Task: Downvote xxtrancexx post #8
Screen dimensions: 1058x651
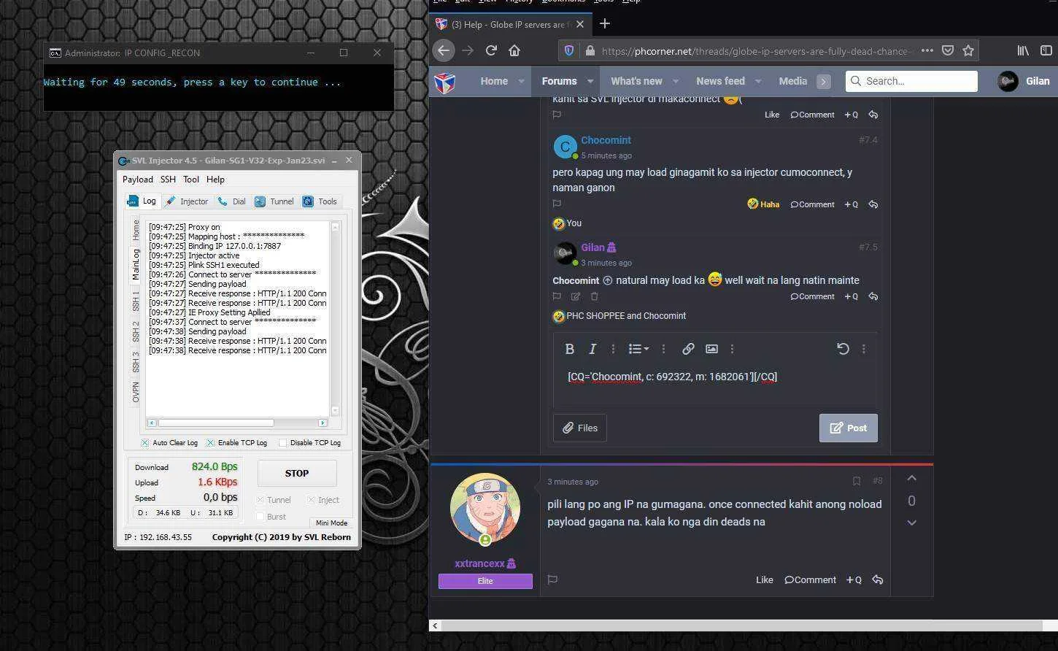Action: [911, 523]
